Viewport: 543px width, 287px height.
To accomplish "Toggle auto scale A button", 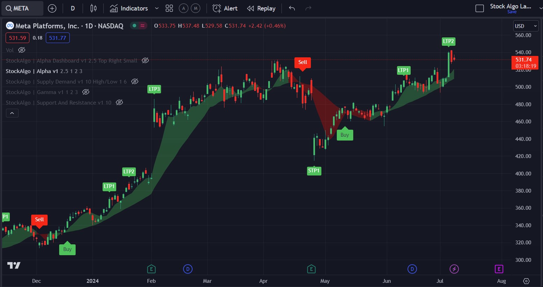I will 183,8.
